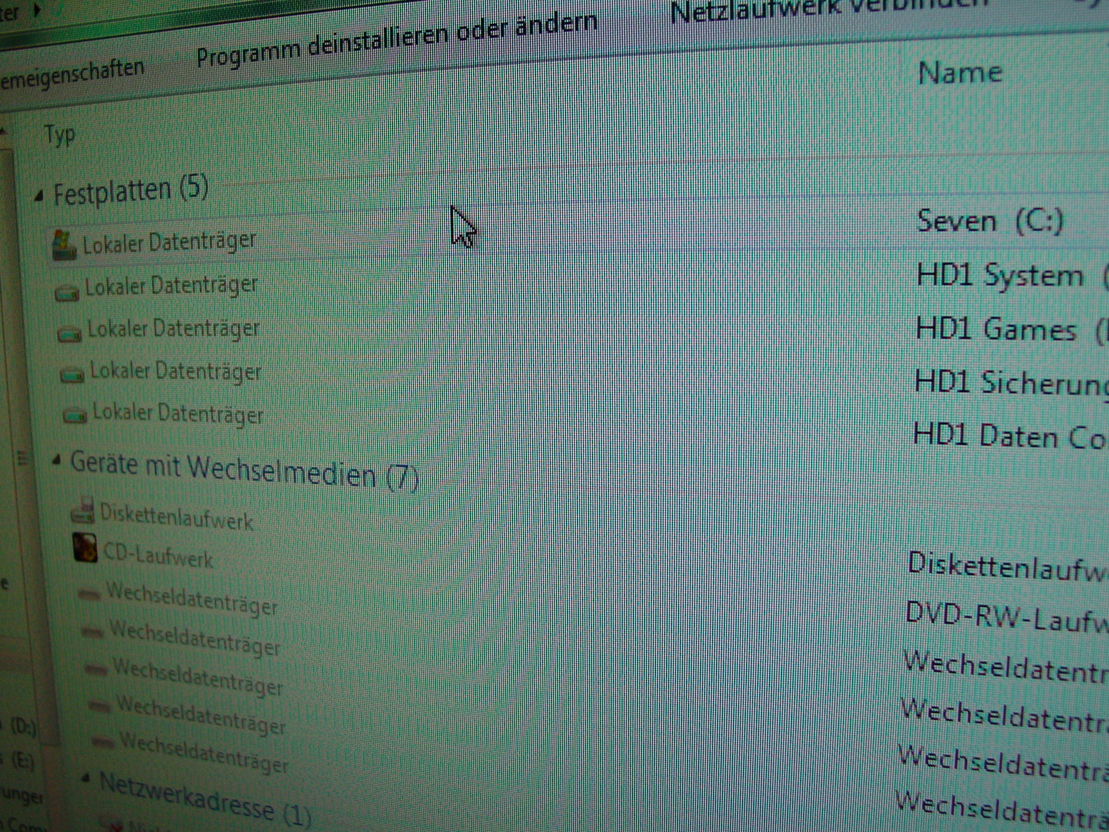
Task: Collapse the Netzwerkadresse (1) group
Action: 85,778
